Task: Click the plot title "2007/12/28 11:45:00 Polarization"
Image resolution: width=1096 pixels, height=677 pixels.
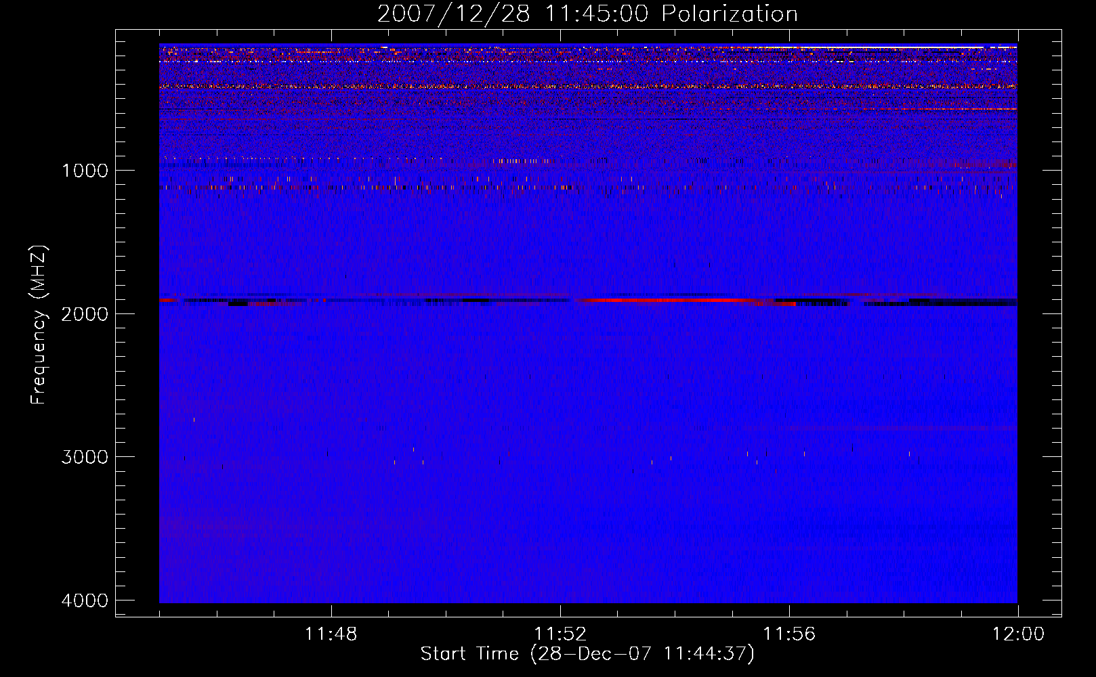Action: pos(587,14)
